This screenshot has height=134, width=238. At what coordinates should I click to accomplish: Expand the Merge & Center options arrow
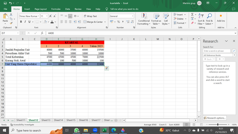(105, 22)
